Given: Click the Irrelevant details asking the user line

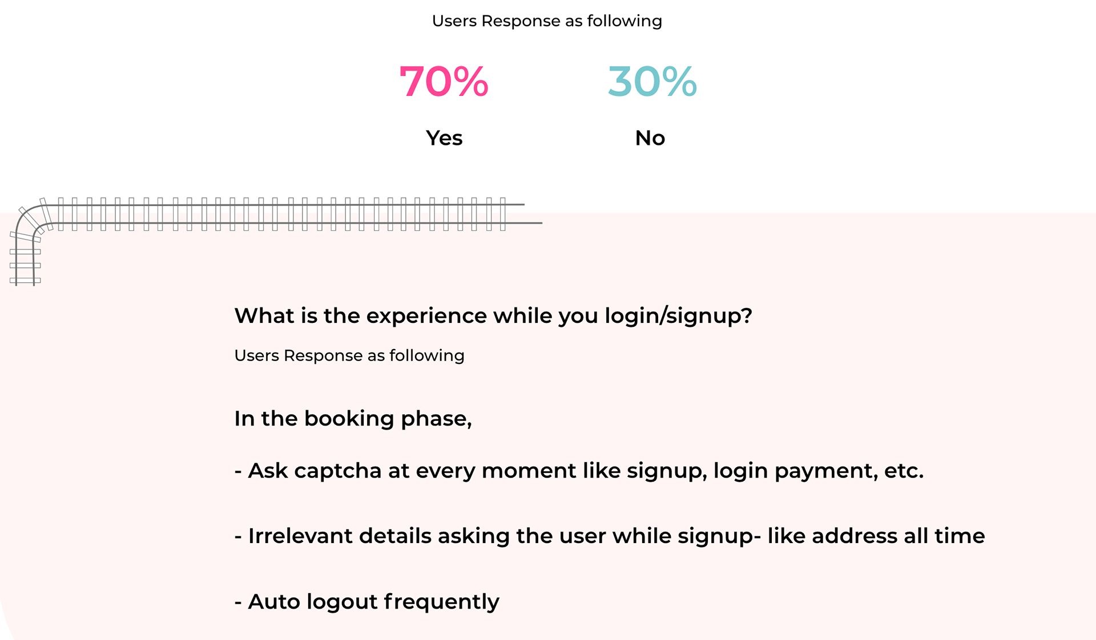Looking at the screenshot, I should tap(610, 536).
